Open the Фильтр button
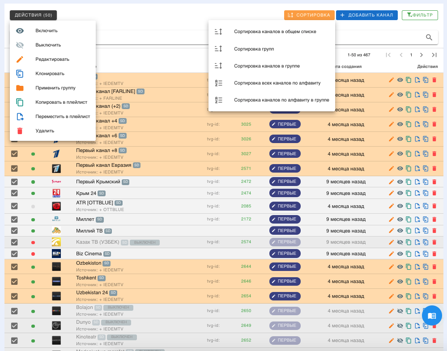Viewport: 447px width, 351px height. (419, 15)
